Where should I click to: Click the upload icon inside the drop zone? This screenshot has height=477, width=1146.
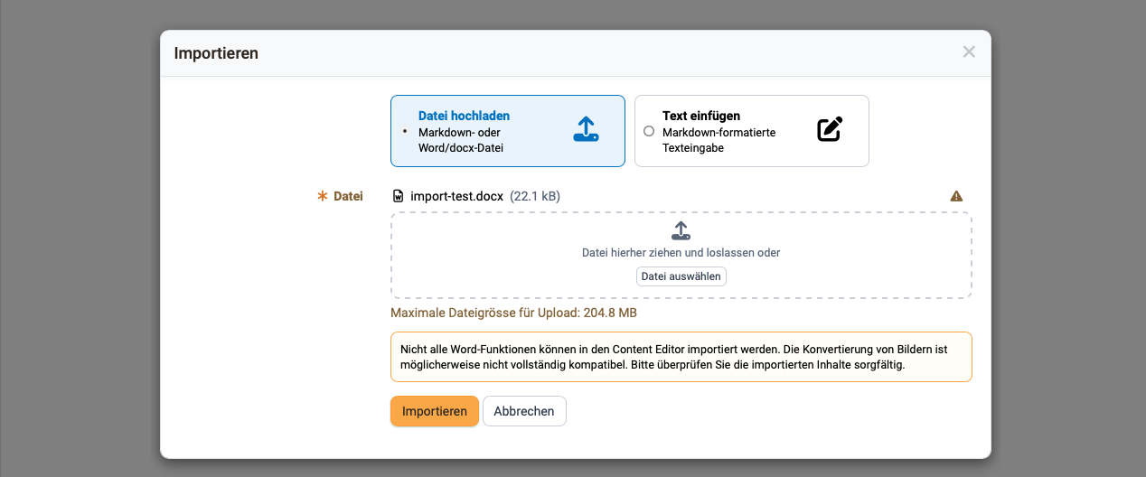[681, 230]
